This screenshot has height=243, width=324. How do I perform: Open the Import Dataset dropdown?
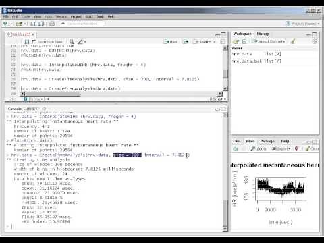[268, 41]
